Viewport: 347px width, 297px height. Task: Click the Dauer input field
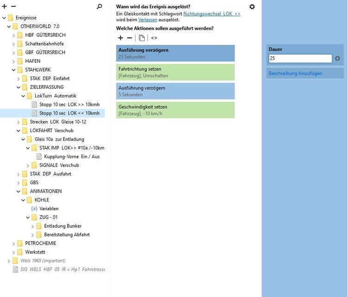300,58
